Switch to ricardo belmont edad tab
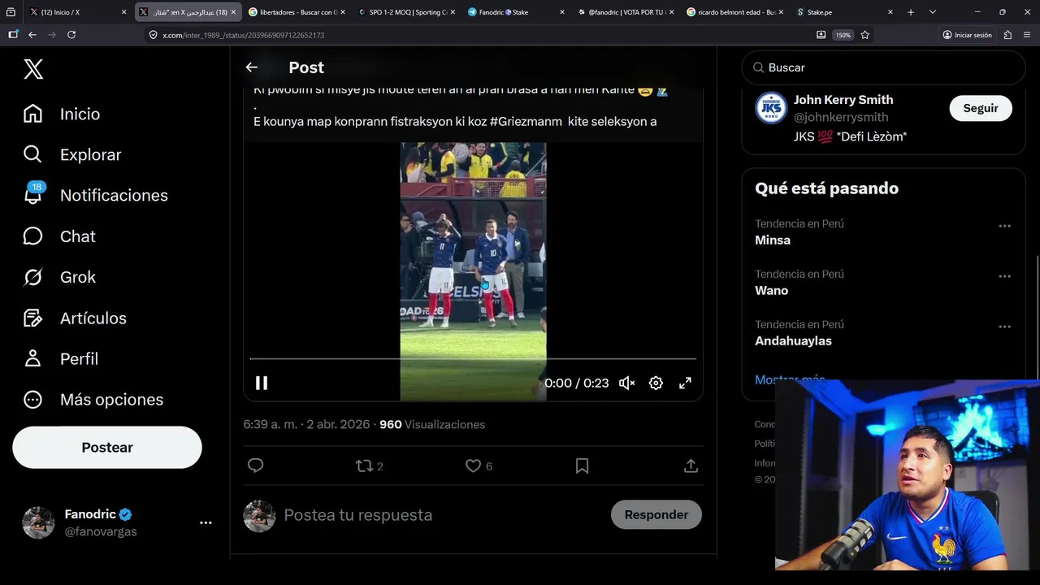The width and height of the screenshot is (1040, 585). (x=735, y=12)
